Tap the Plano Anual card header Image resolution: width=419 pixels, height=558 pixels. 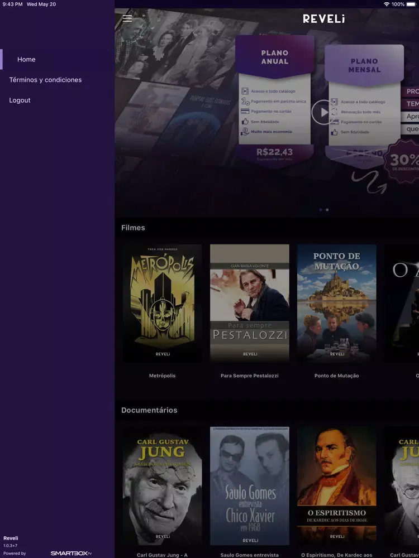click(x=275, y=57)
